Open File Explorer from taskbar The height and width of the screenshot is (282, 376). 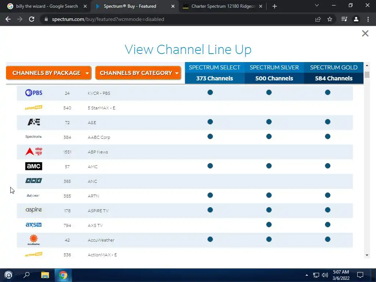(45, 275)
